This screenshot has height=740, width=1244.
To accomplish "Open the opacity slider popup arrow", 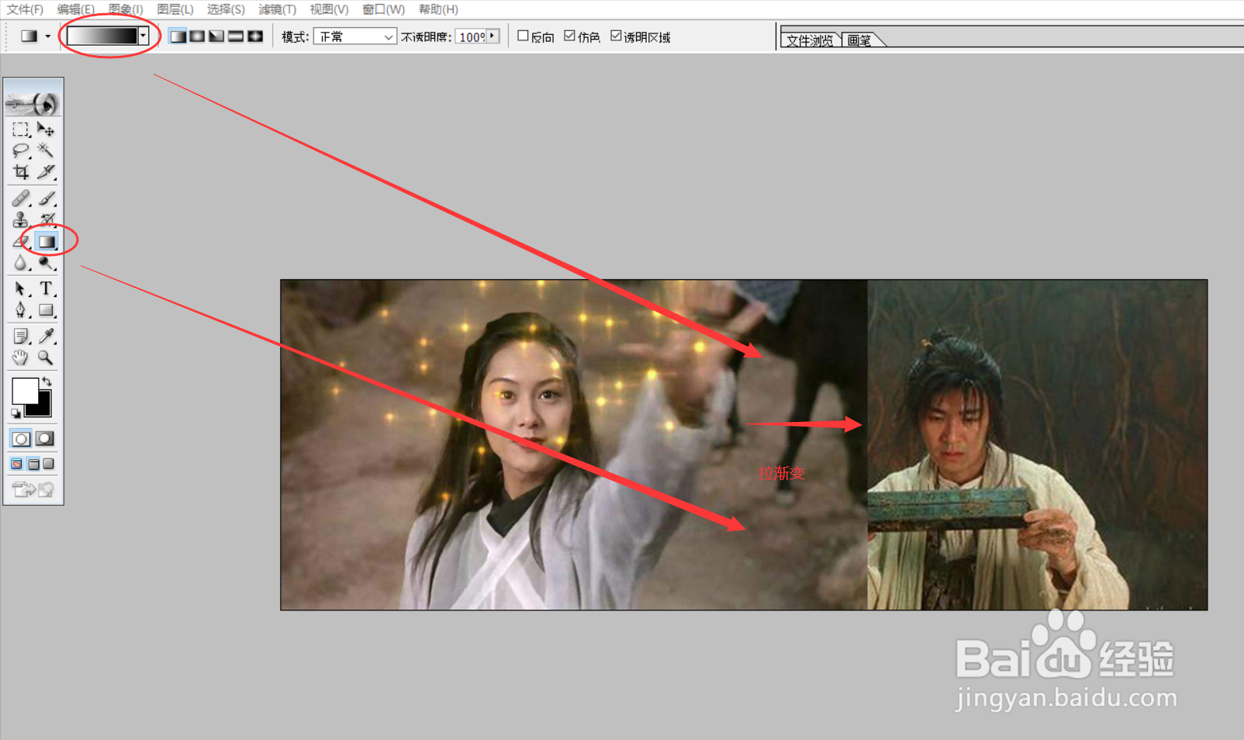I will (492, 36).
